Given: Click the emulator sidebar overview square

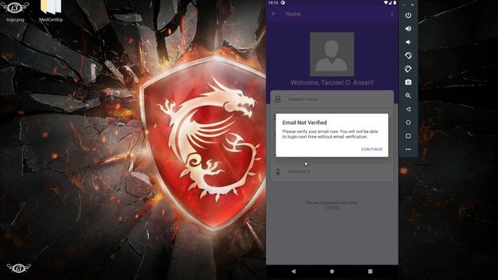Looking at the screenshot, I should (x=408, y=136).
